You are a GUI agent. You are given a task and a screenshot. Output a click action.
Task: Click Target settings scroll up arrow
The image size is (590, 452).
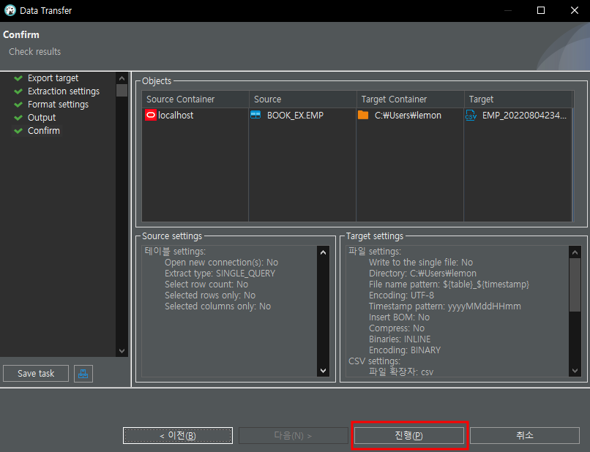tap(575, 252)
